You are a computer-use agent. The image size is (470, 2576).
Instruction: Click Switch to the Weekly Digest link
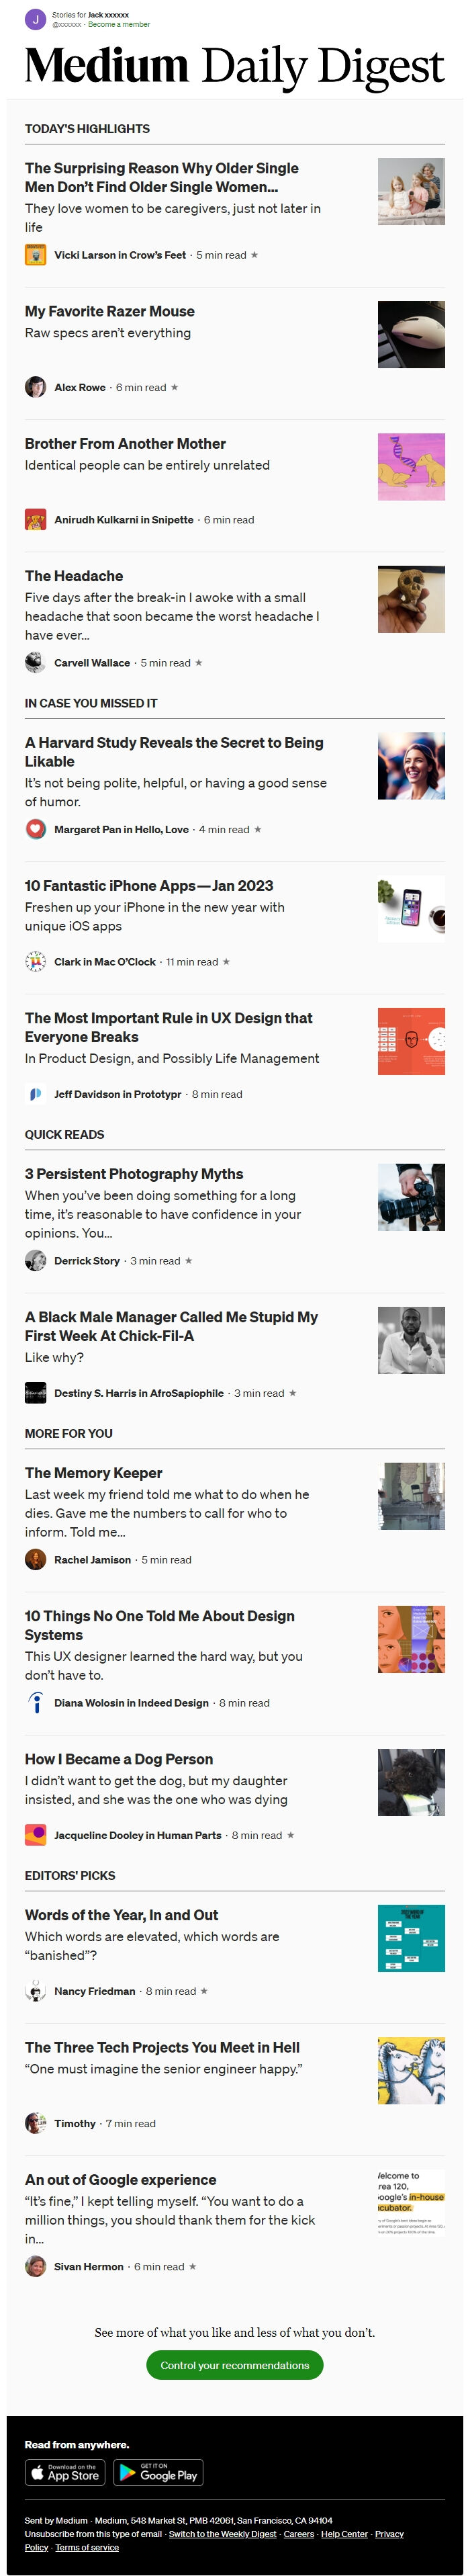(222, 2534)
